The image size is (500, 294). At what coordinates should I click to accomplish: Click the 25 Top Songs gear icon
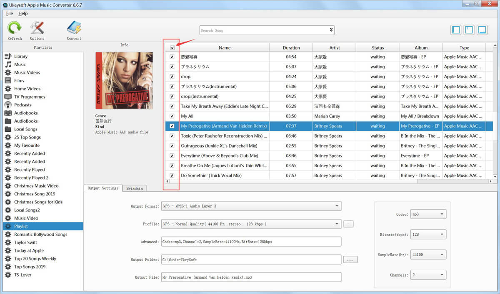tap(8, 137)
